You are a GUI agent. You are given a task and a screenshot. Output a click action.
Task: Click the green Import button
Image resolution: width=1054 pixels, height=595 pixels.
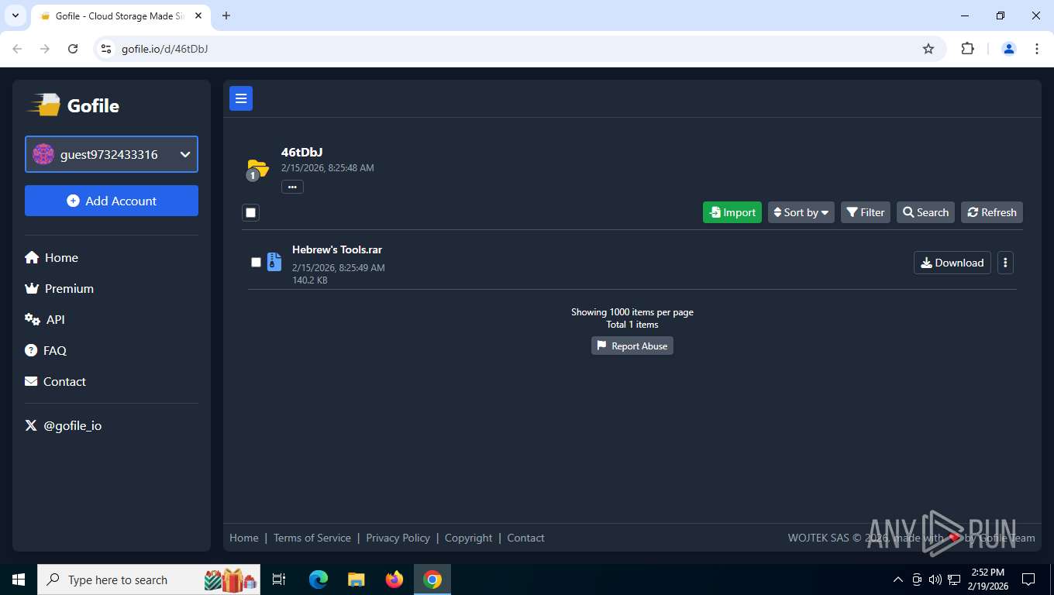(732, 212)
